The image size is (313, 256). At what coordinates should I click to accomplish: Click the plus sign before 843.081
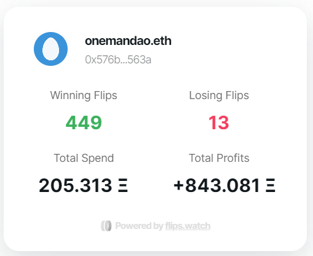(x=178, y=185)
